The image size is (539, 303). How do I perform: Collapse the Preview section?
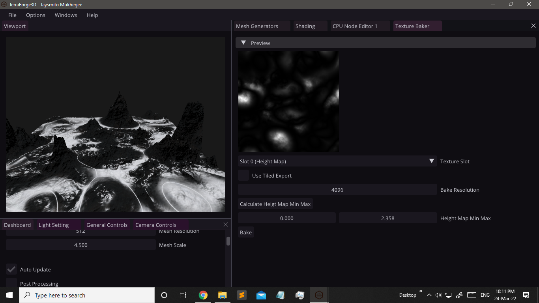pos(243,43)
